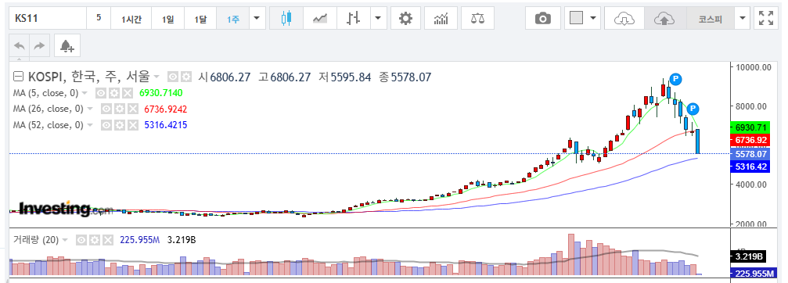
Task: Switch to the area chart style icon
Action: tap(320, 19)
